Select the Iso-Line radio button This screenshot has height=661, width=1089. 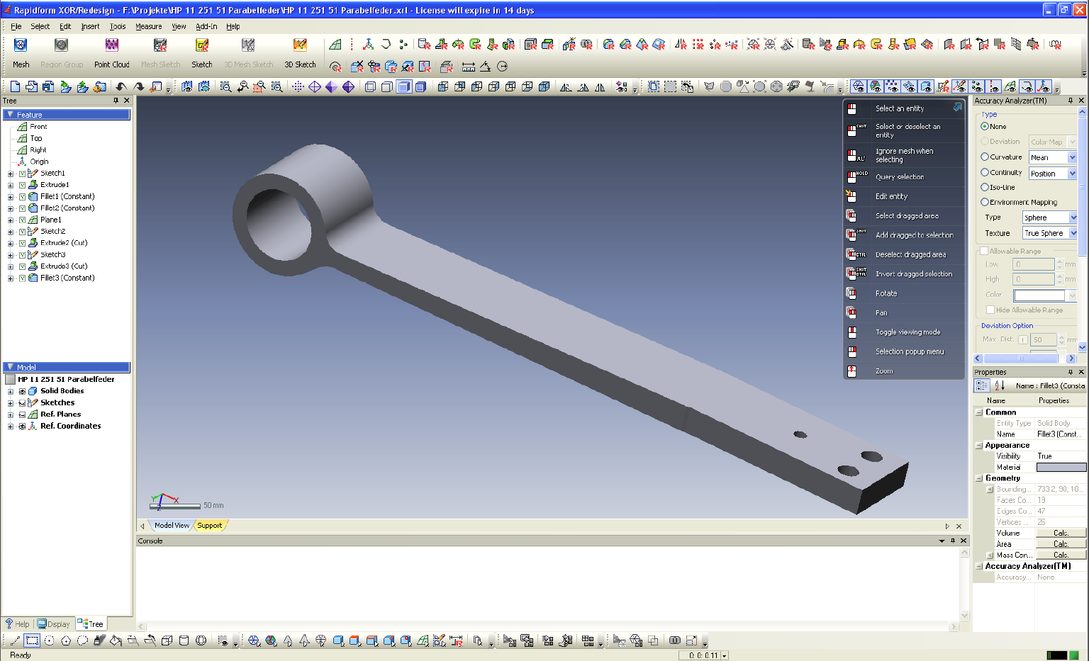pyautogui.click(x=985, y=187)
